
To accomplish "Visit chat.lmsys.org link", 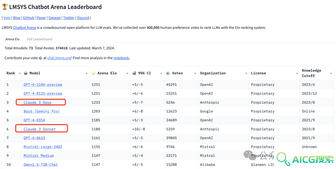I will point(59,58).
